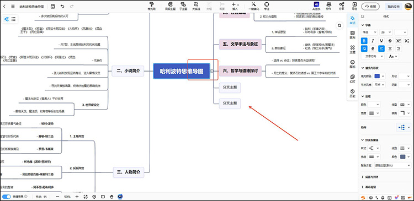The image size is (414, 201).
Task: Click the format painter icon in top toolbar
Action: (152, 4)
